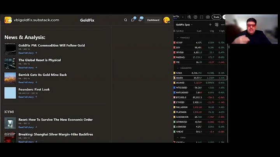Open the Substack search magnifier

click(x=126, y=20)
